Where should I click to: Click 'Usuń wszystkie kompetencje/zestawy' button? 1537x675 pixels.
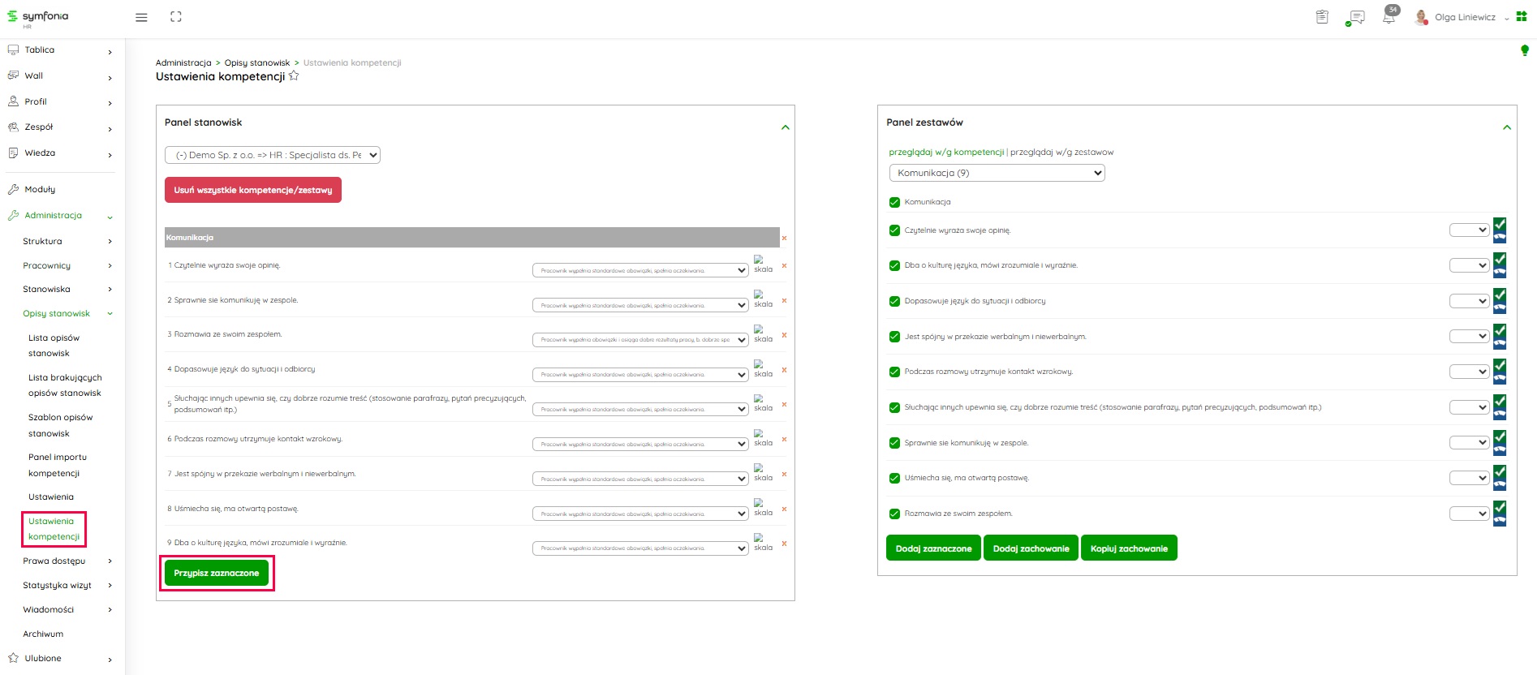tap(252, 190)
